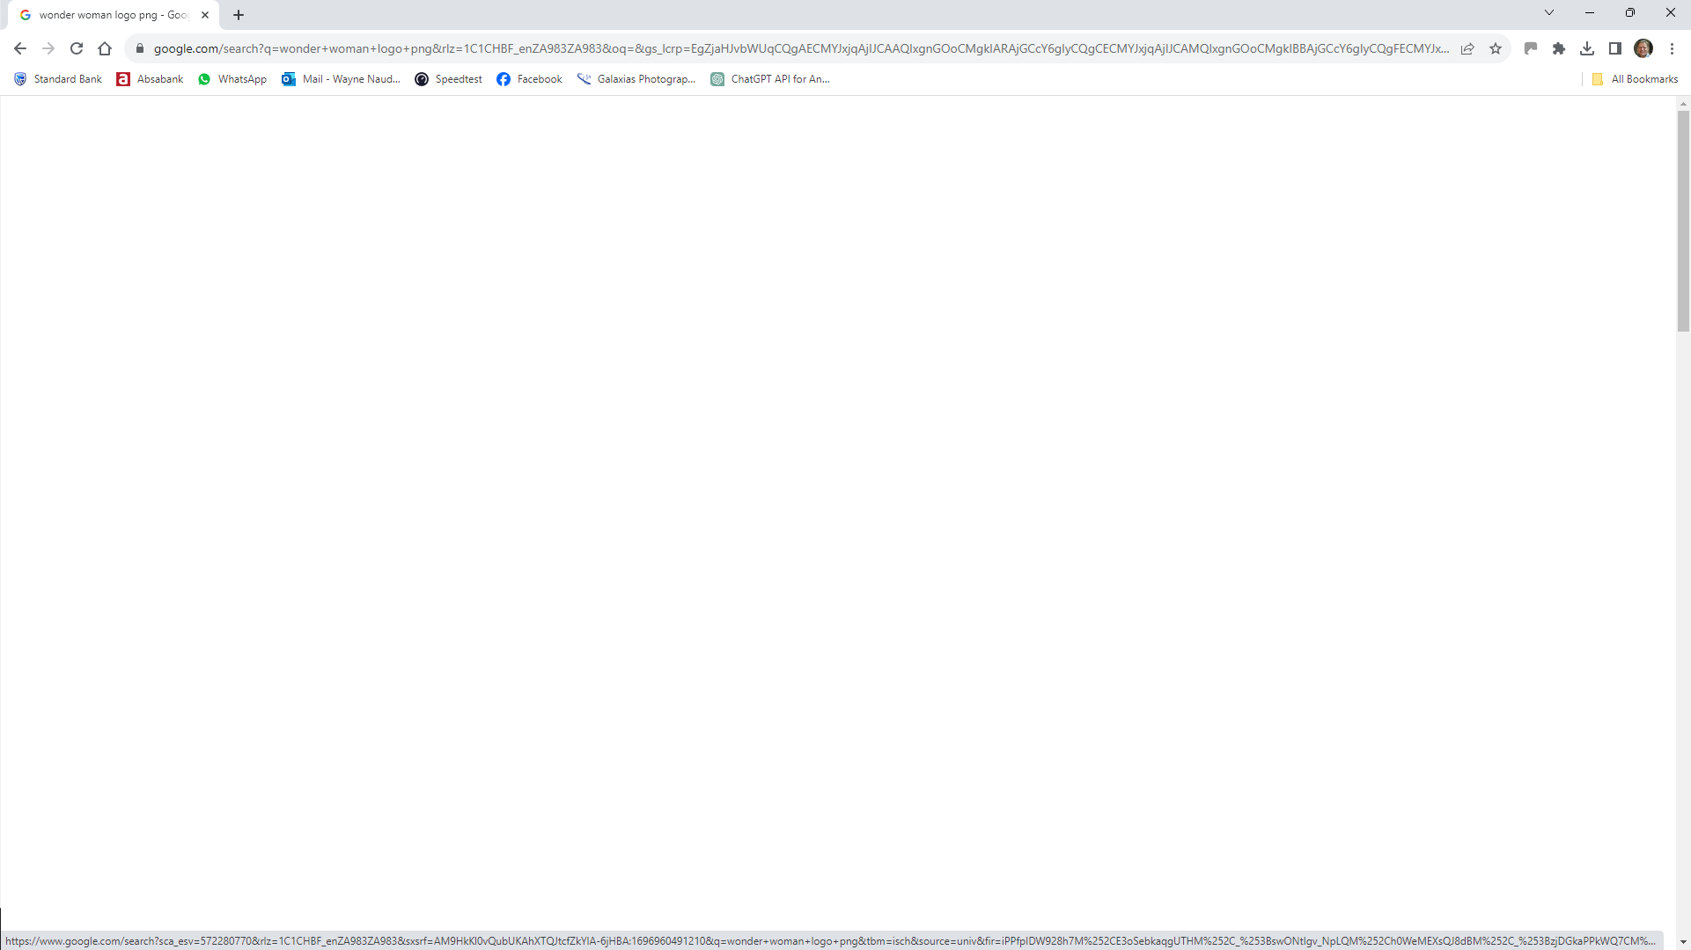Open the Galaxias Photography bookmark
The height and width of the screenshot is (950, 1691).
(636, 78)
